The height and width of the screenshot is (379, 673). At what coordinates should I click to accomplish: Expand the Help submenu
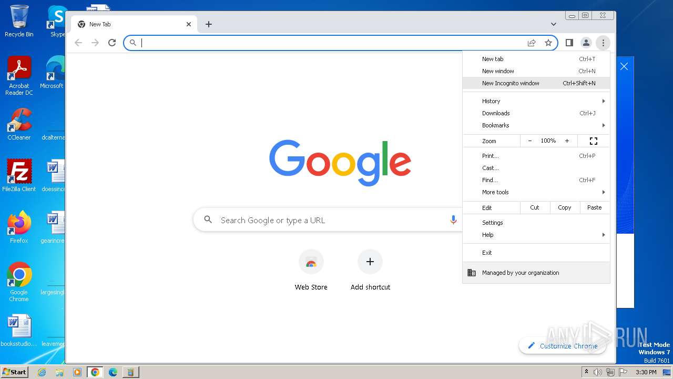click(536, 235)
